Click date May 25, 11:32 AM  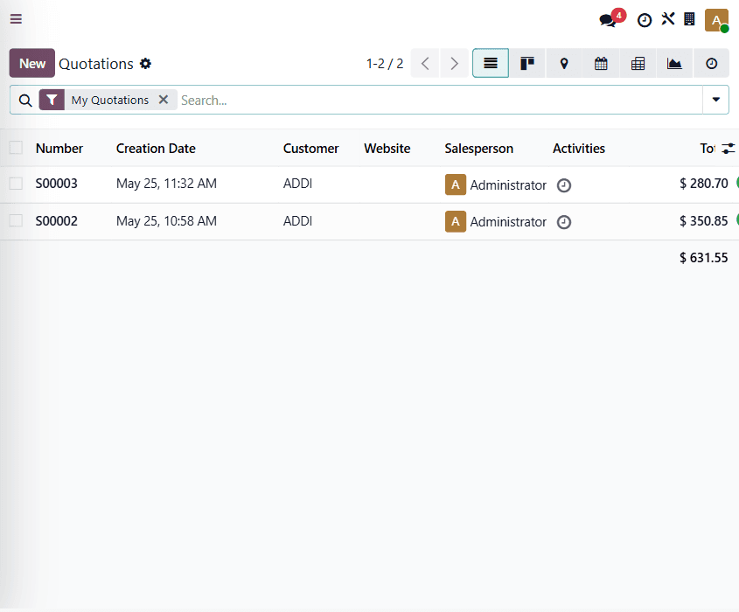(x=166, y=184)
